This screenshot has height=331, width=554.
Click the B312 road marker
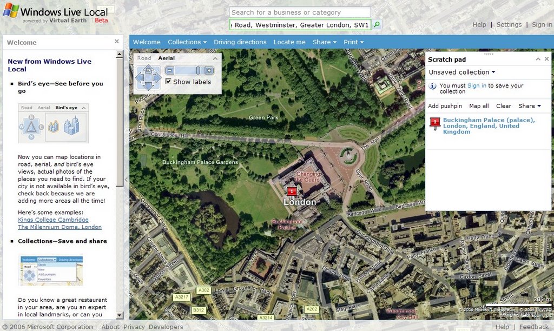click(x=198, y=310)
